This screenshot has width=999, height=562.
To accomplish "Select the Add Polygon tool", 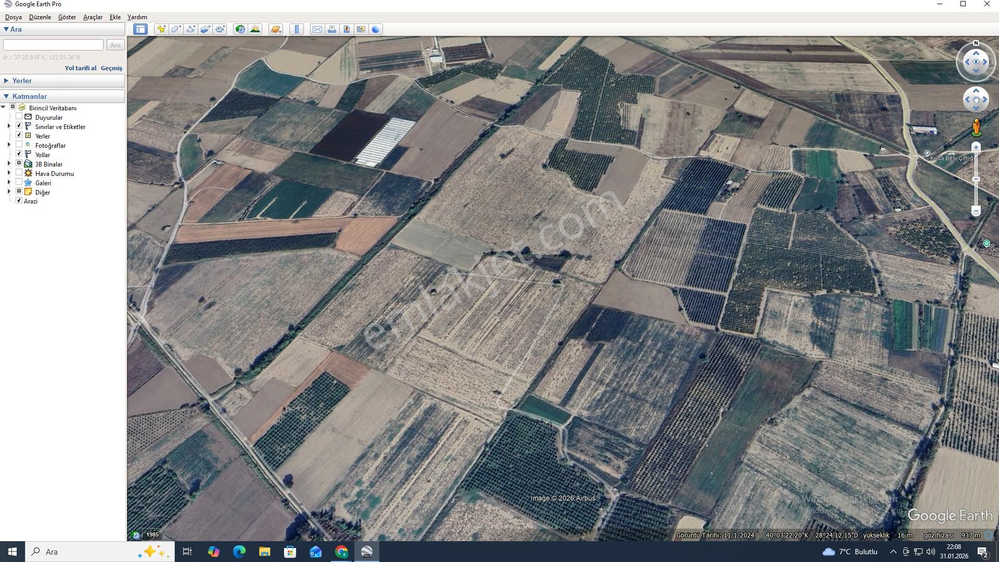I will [x=176, y=29].
